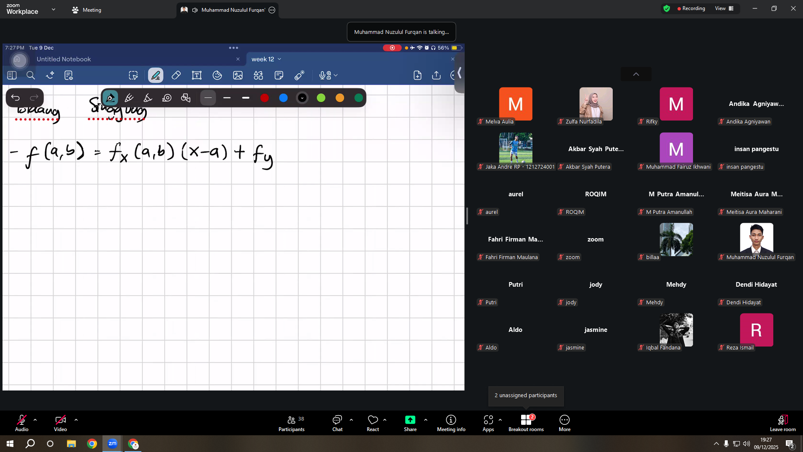Open the share/export icon in notebook
This screenshot has height=452, width=803.
click(x=436, y=75)
